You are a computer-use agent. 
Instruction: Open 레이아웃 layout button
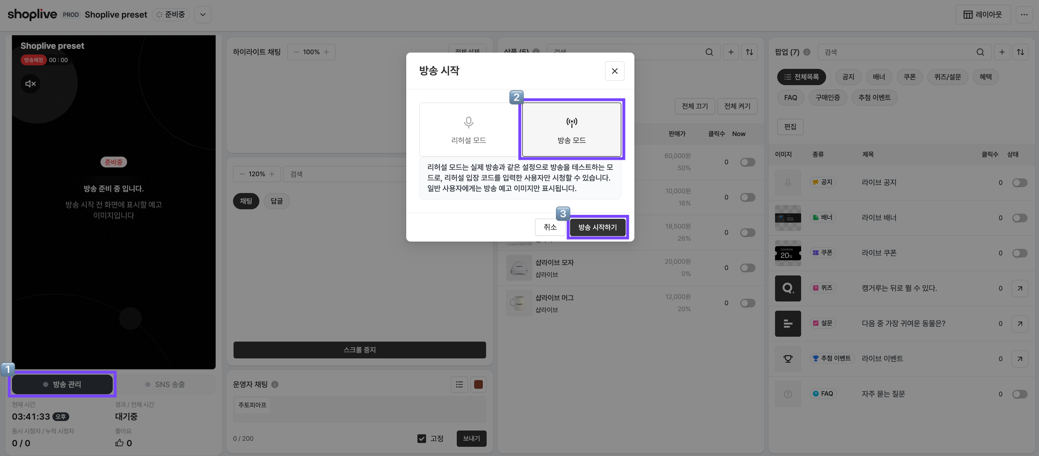tap(983, 14)
